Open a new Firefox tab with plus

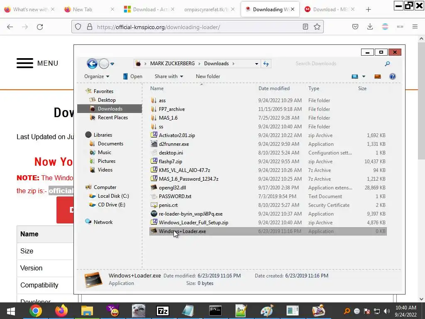coord(368,10)
